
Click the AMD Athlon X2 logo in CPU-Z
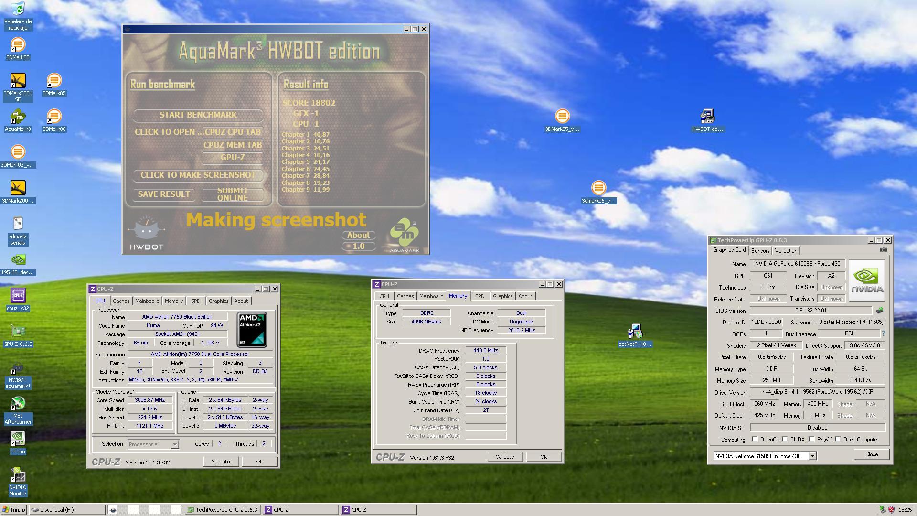pyautogui.click(x=252, y=330)
